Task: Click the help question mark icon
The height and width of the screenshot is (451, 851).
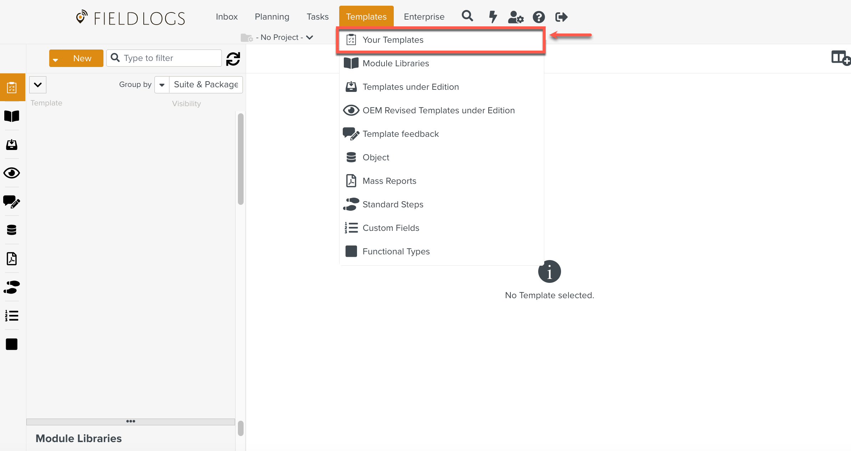Action: [x=539, y=17]
